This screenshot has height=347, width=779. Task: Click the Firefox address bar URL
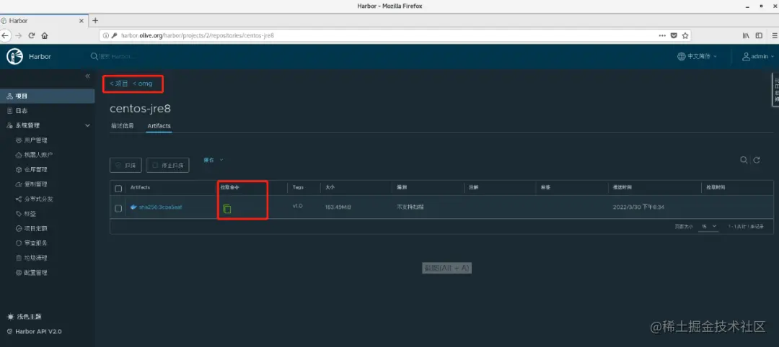click(x=197, y=36)
